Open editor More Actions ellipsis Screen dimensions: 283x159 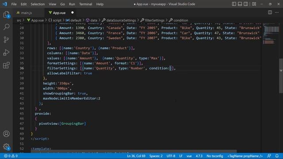[277, 12]
